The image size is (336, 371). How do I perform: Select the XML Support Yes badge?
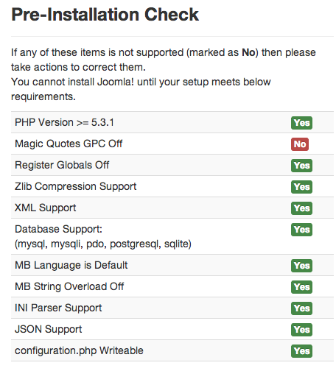pyautogui.click(x=301, y=208)
